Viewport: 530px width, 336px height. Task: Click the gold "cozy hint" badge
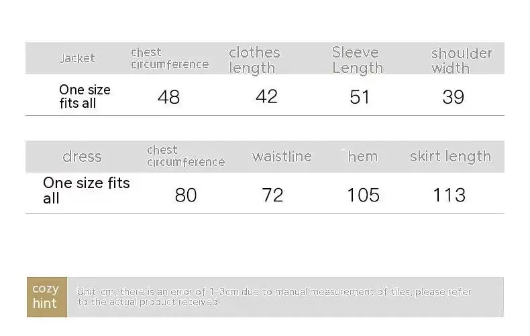coord(46,296)
